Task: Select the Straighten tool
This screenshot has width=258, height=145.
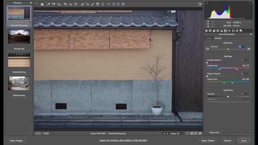Action: [x=71, y=4]
